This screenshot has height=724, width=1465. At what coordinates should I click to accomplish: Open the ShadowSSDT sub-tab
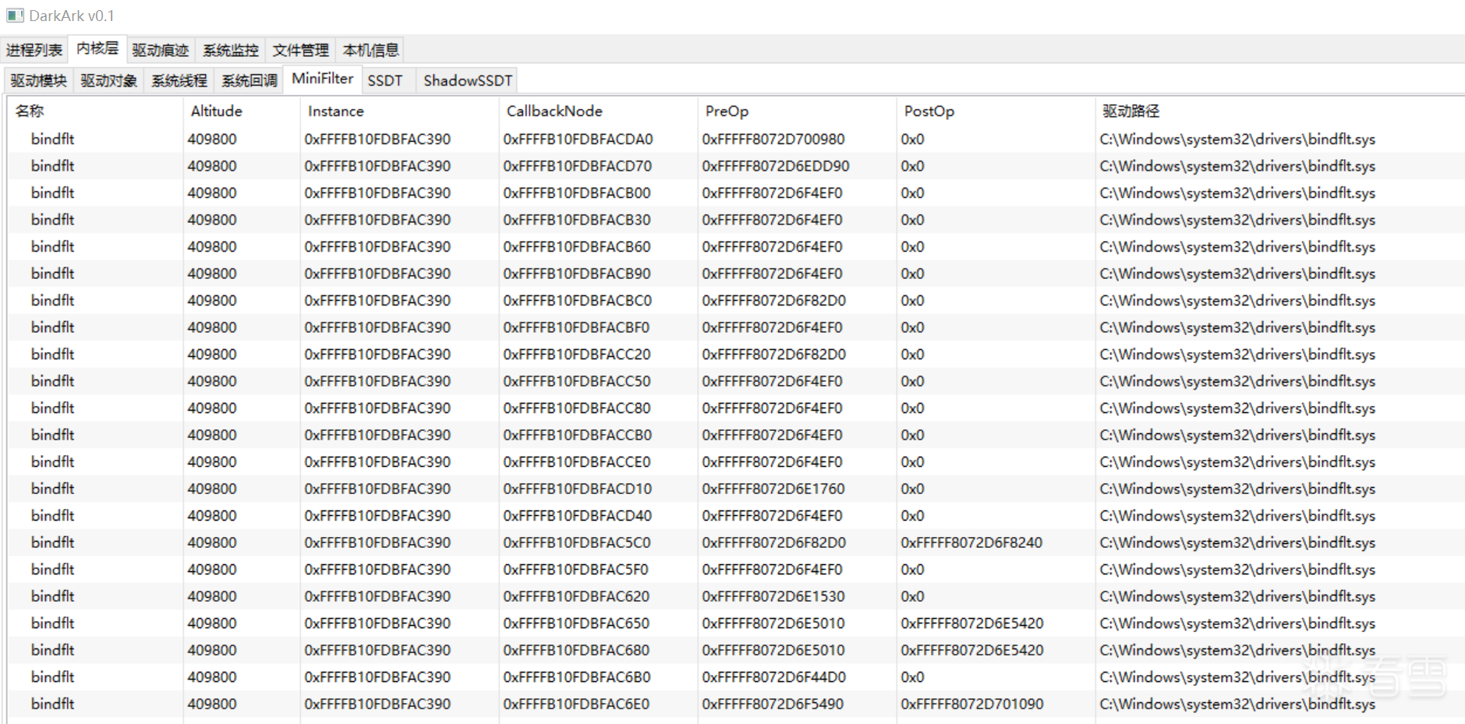pyautogui.click(x=468, y=81)
